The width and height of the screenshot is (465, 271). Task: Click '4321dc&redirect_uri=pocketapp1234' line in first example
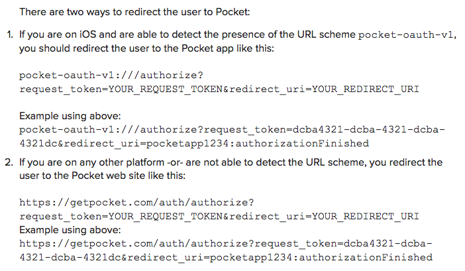pos(194,144)
